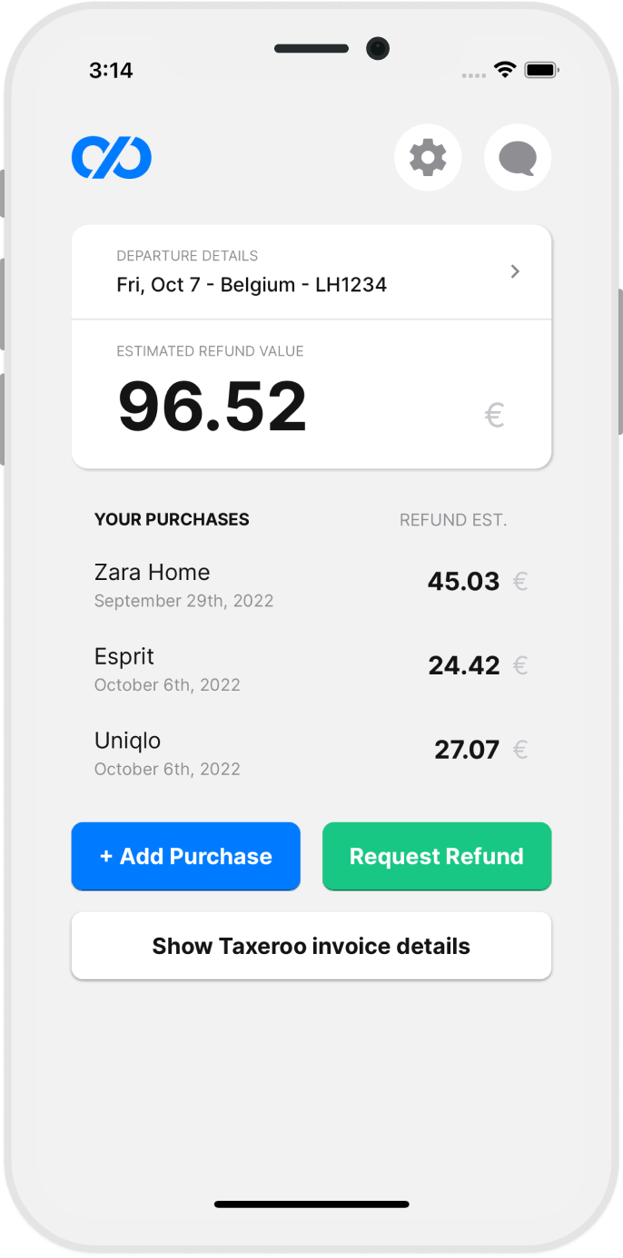Tap the euro symbol next to 96.52
Screen dimensions: 623x1258
pyautogui.click(x=495, y=414)
